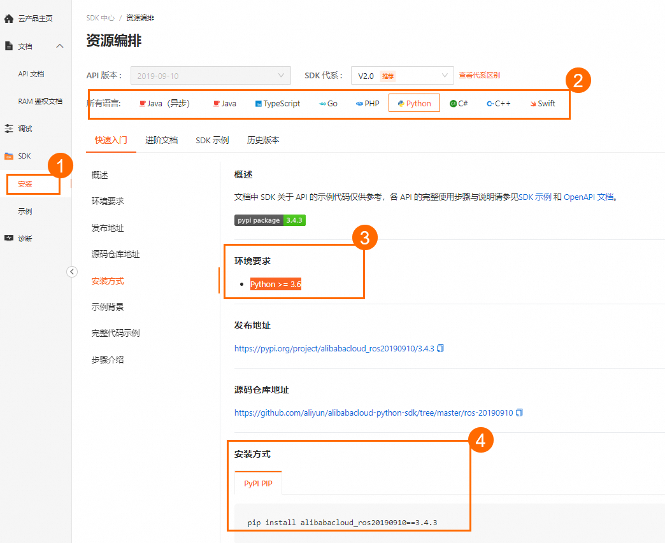Click the 文档 document icon in sidebar

8,46
